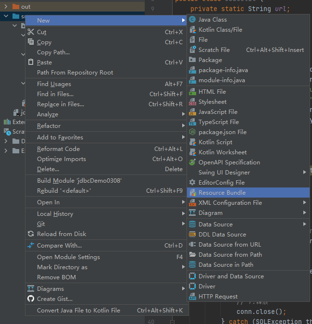Viewport: 312px width, 324px height.
Task: Expand the Analyze submenu
Action: click(106, 114)
